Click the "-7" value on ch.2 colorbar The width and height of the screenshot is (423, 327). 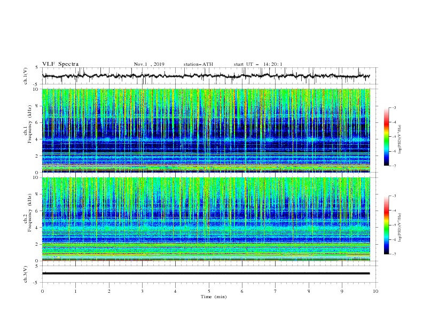[x=394, y=254]
